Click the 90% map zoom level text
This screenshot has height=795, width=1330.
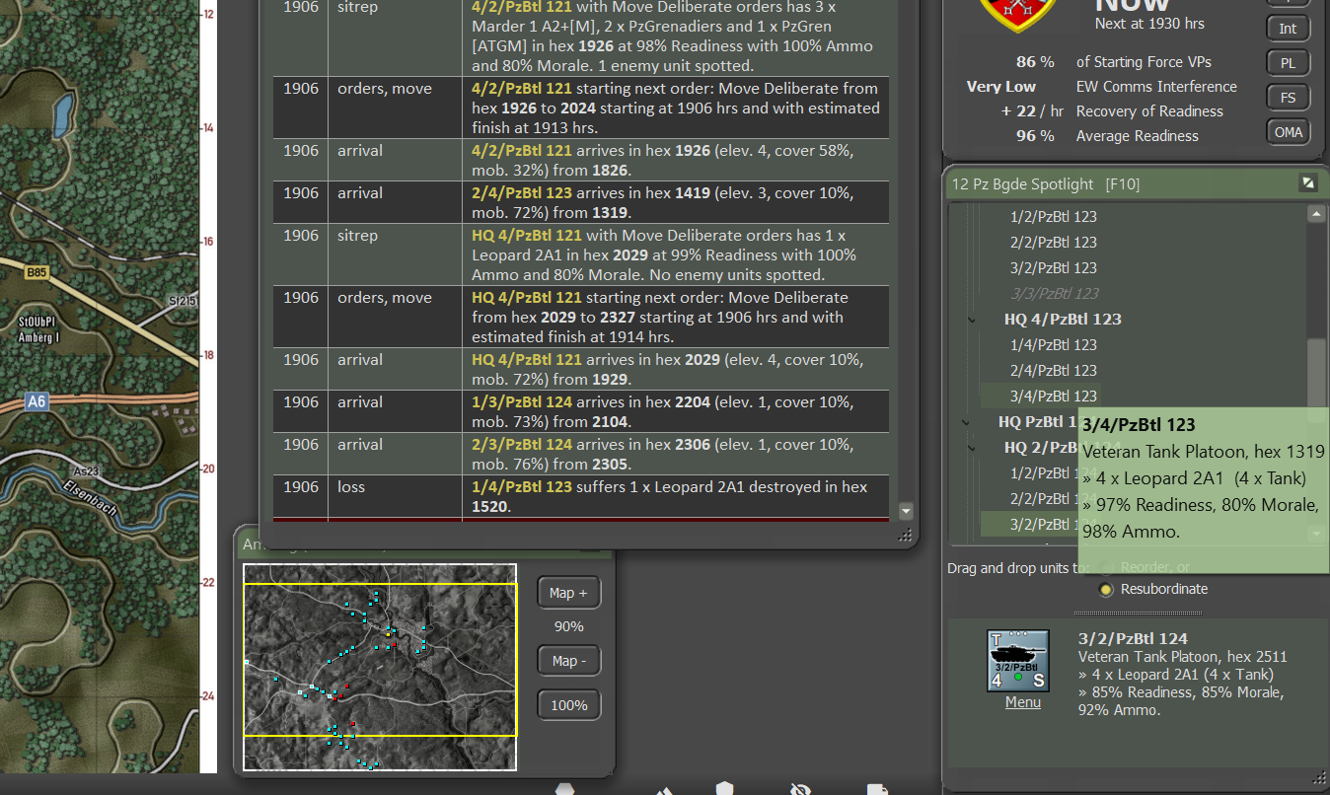[x=568, y=626]
